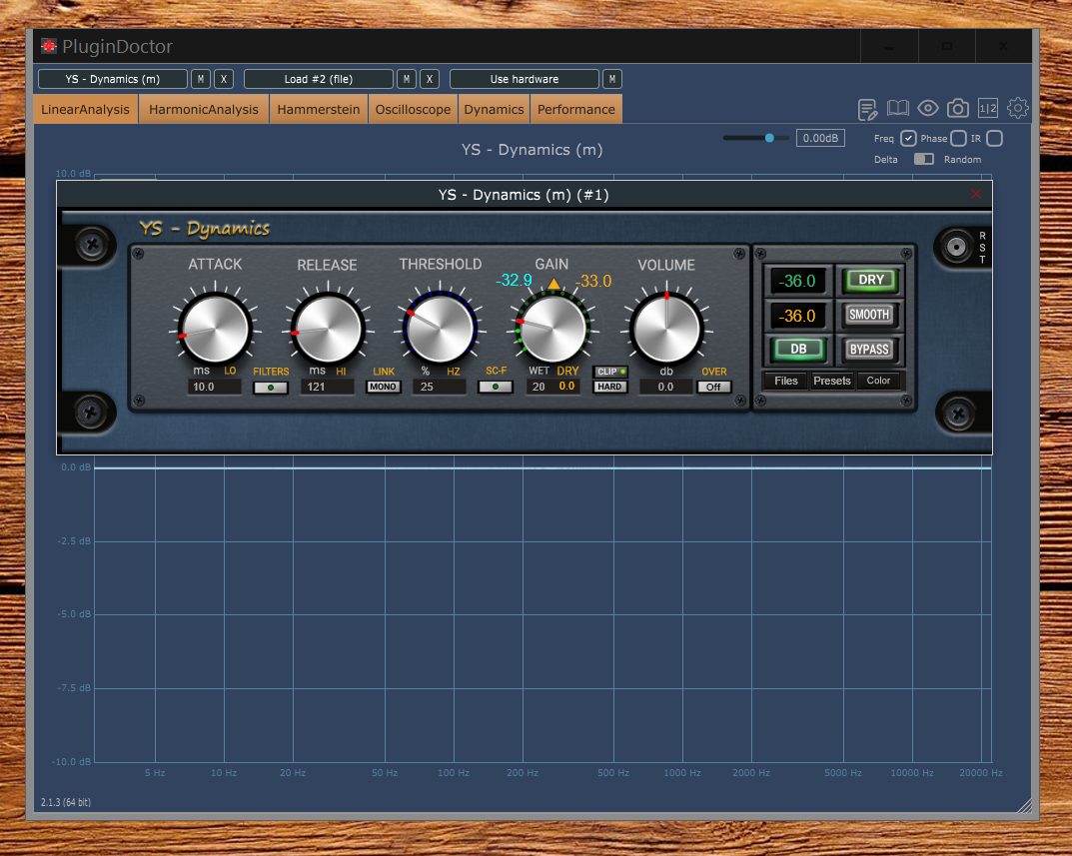1072x856 pixels.
Task: Click the orange -36.0 meter display
Action: click(x=798, y=316)
